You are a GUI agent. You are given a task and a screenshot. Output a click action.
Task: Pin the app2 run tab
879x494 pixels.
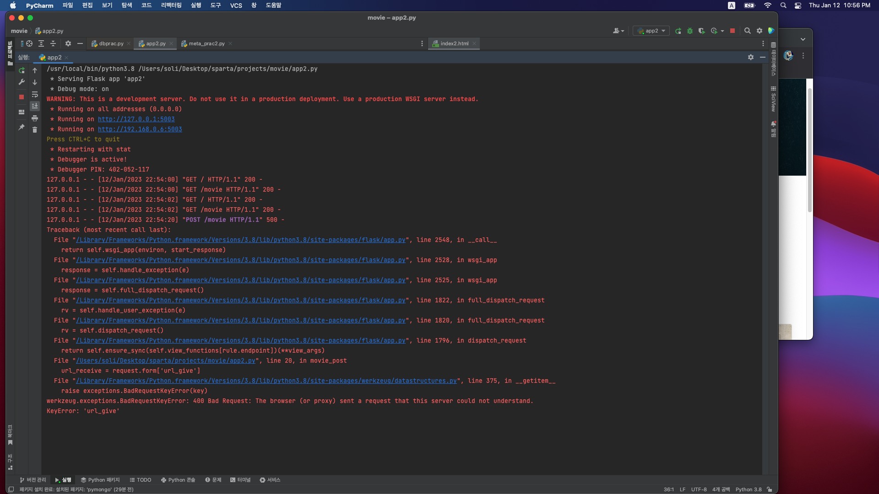(22, 127)
